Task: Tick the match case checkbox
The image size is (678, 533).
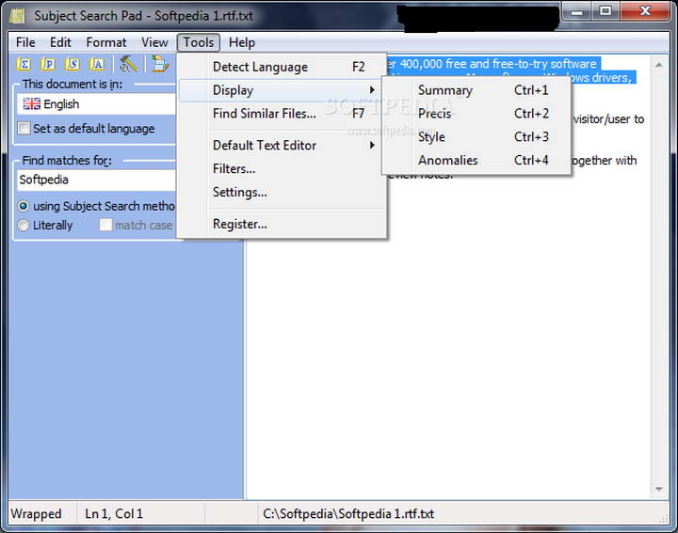Action: click(105, 225)
